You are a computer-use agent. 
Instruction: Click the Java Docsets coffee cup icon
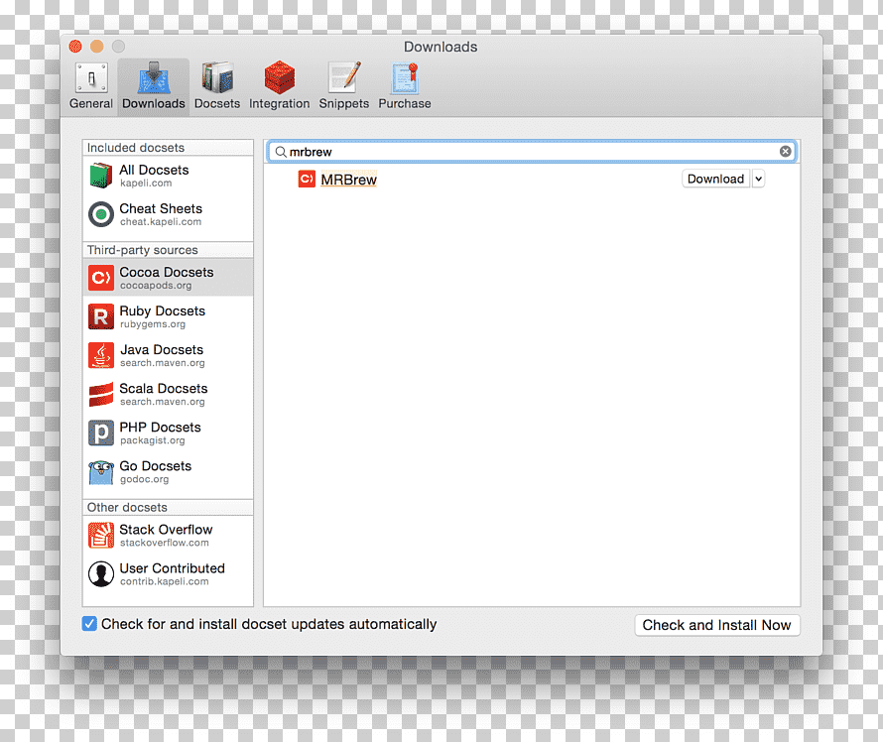[x=101, y=355]
